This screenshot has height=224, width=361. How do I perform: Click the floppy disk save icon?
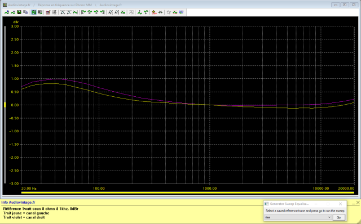[19, 12]
